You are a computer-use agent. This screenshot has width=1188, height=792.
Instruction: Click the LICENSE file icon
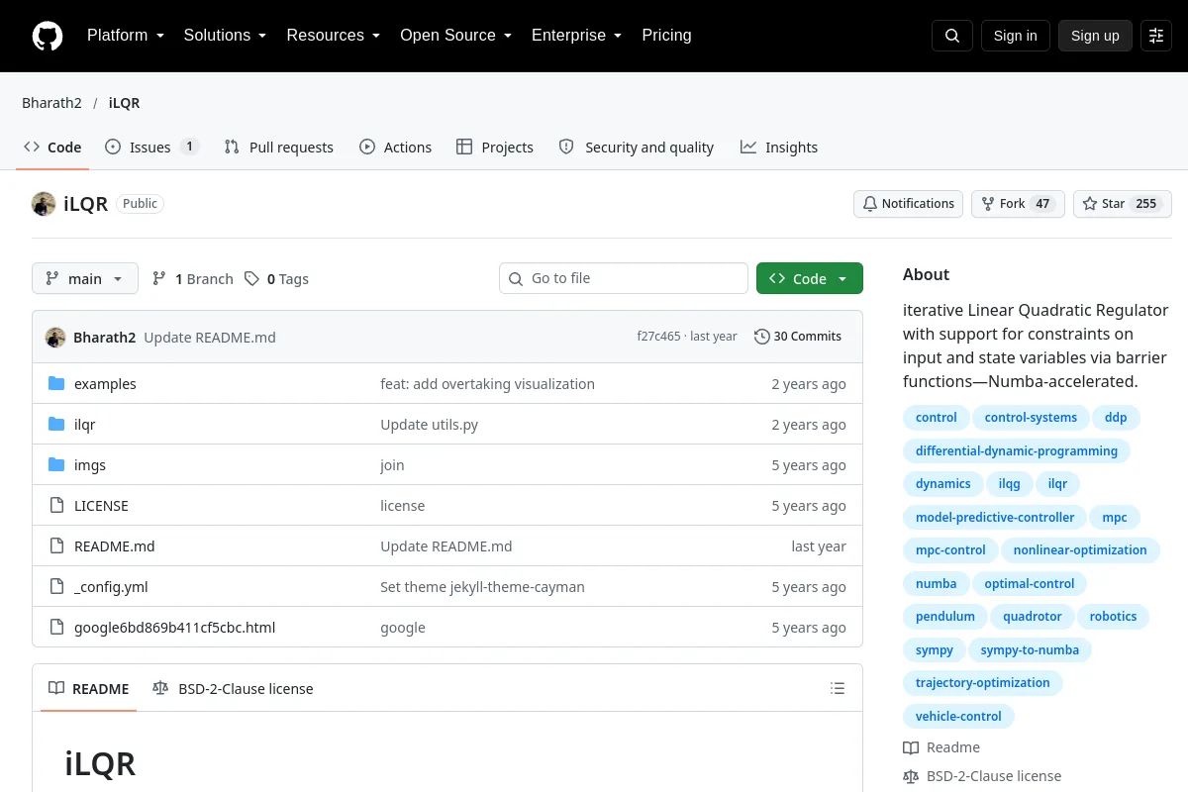[56, 506]
